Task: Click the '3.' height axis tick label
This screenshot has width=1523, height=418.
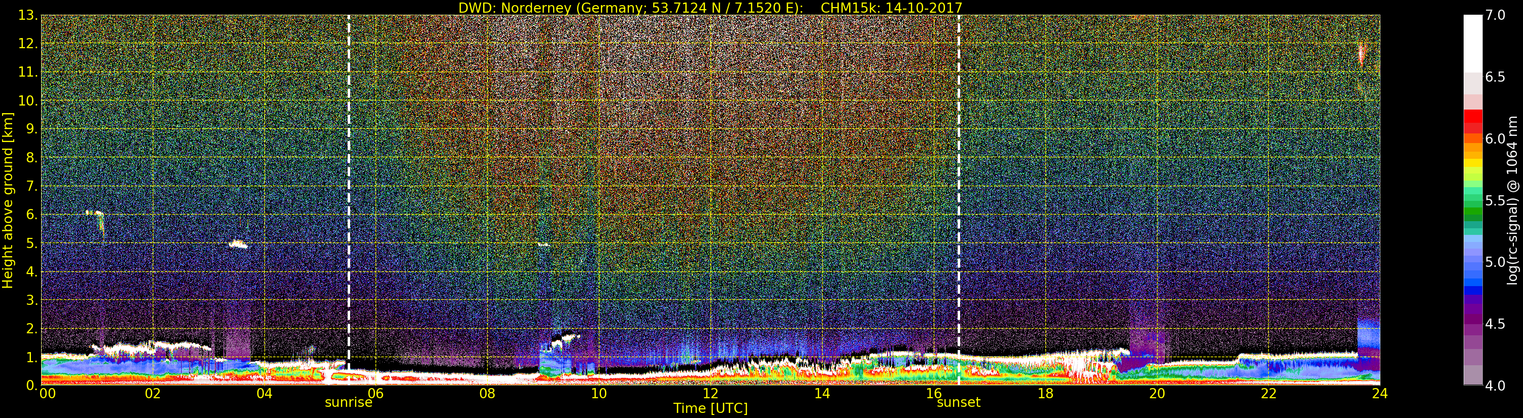Action: tap(32, 300)
